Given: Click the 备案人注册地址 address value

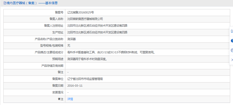Looking at the screenshot, I should coord(97,26).
